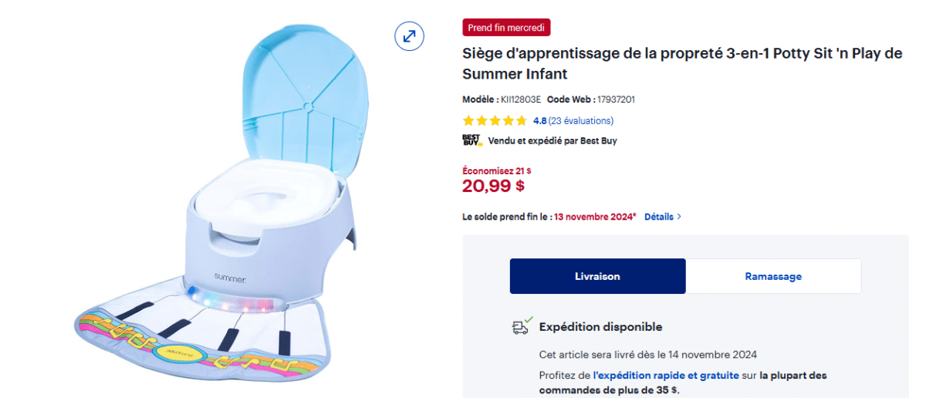Click the Vendu et expédié par Best Buy text

click(x=553, y=140)
